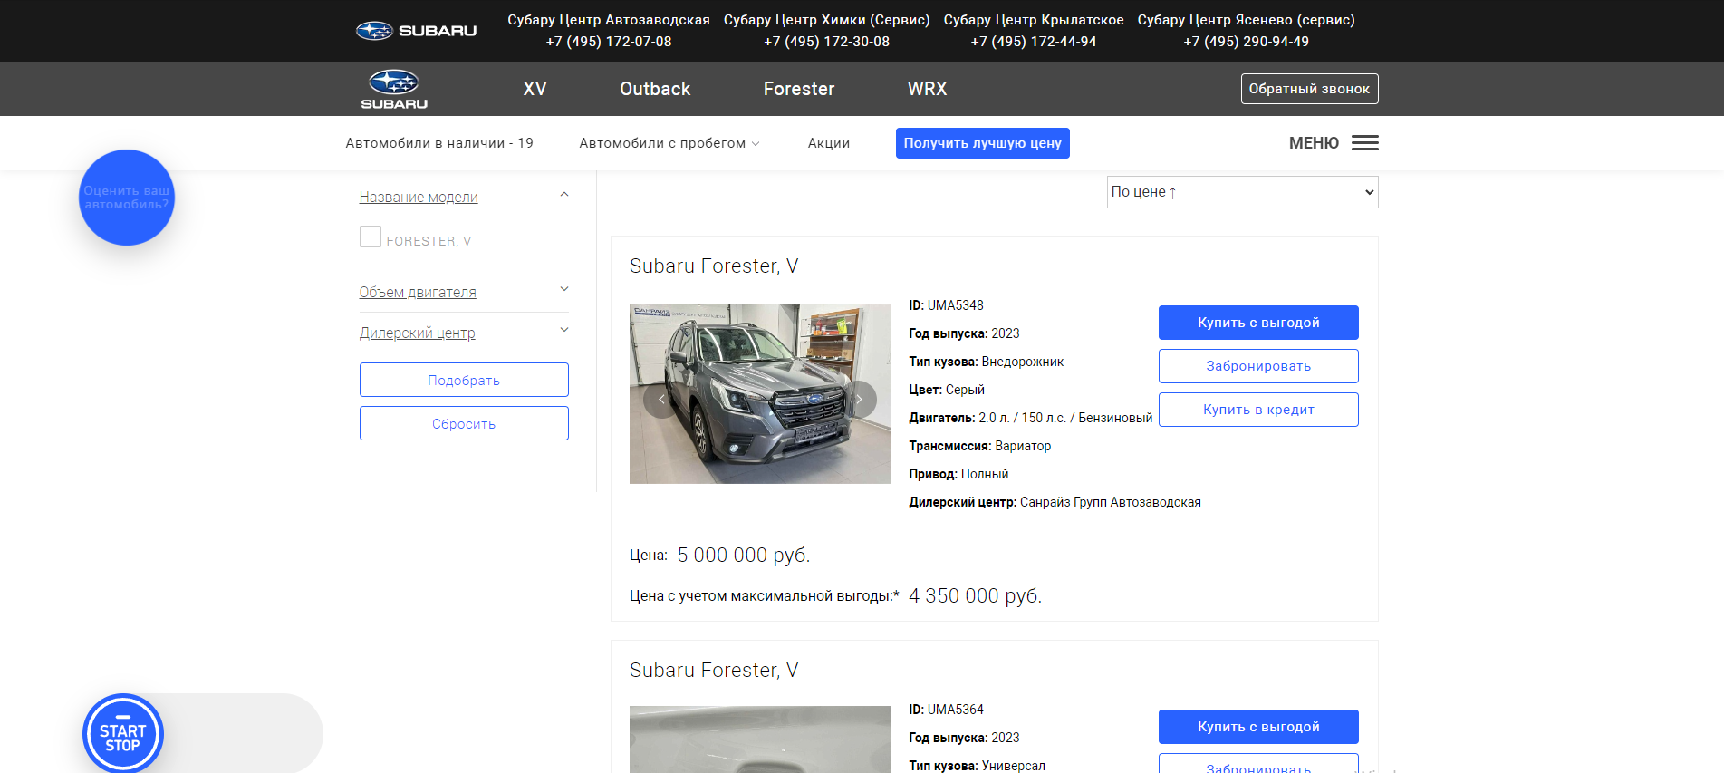
Task: Click 'Забронировать' for car UMA5348
Action: click(1258, 366)
